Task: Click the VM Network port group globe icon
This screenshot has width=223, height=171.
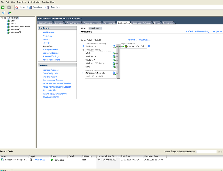Action: pyautogui.click(x=114, y=46)
